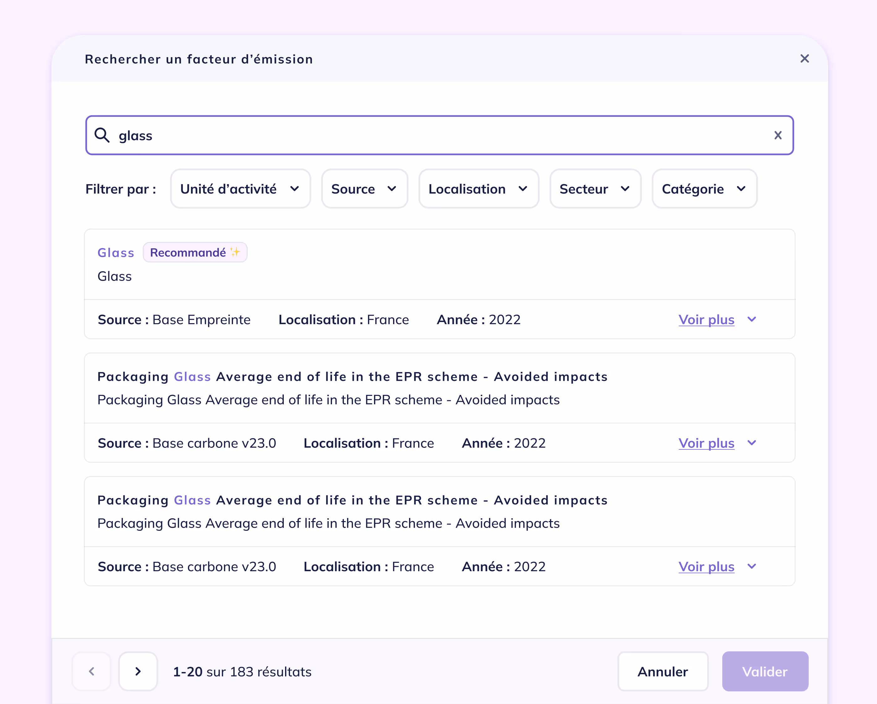The height and width of the screenshot is (704, 877).
Task: Open the Secteur filter dropdown
Action: click(x=595, y=189)
